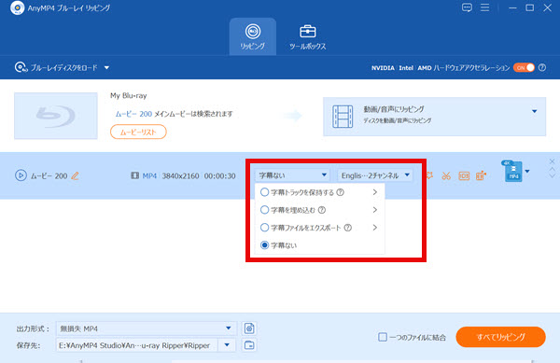Switch to the ツールボックス tab
The width and height of the screenshot is (560, 363).
coord(307,36)
